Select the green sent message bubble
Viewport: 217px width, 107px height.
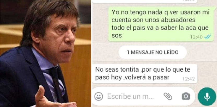(x=161, y=24)
